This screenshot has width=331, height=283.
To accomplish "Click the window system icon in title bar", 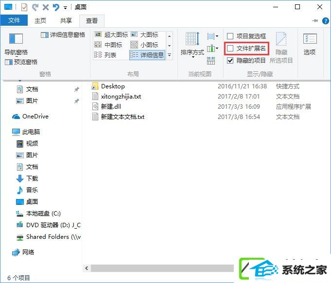I will [x=8, y=7].
